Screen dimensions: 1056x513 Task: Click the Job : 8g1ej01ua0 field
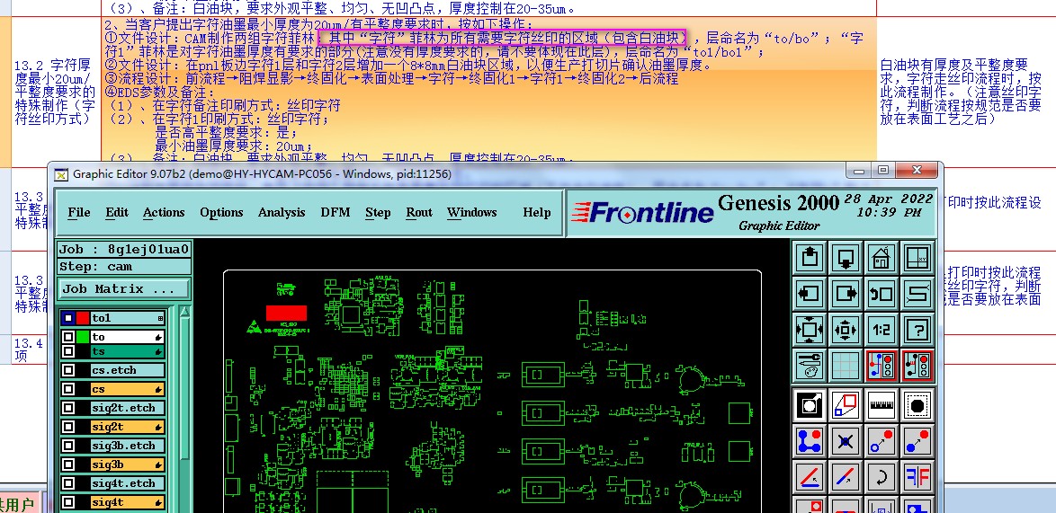(x=124, y=250)
